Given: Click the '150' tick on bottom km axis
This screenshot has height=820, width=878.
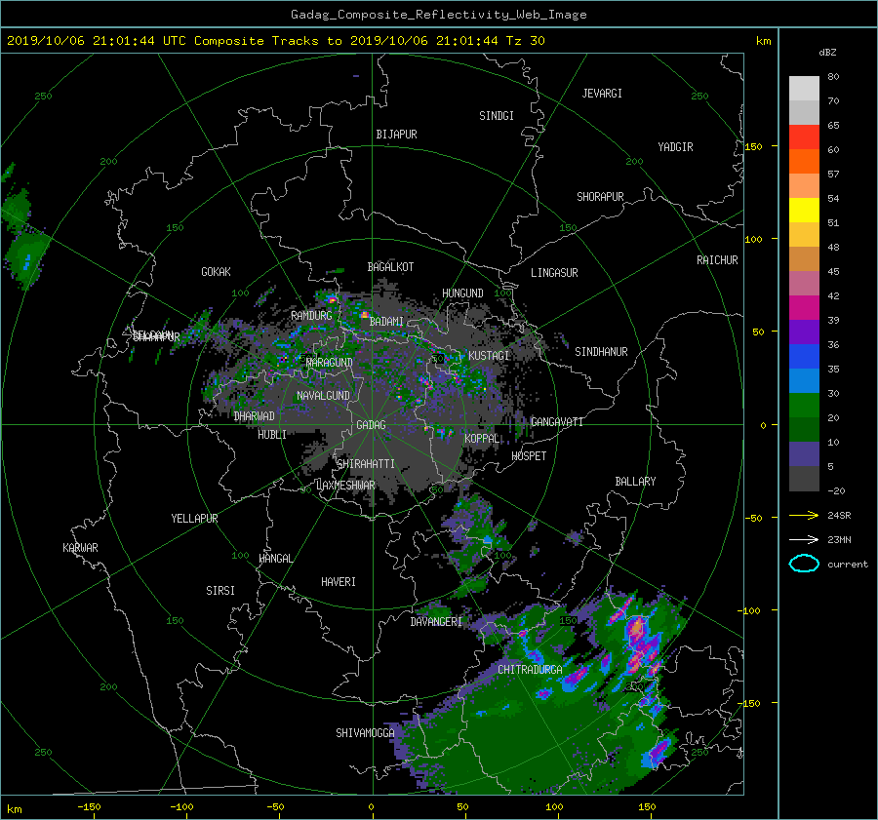Looking at the screenshot, I should click(647, 806).
